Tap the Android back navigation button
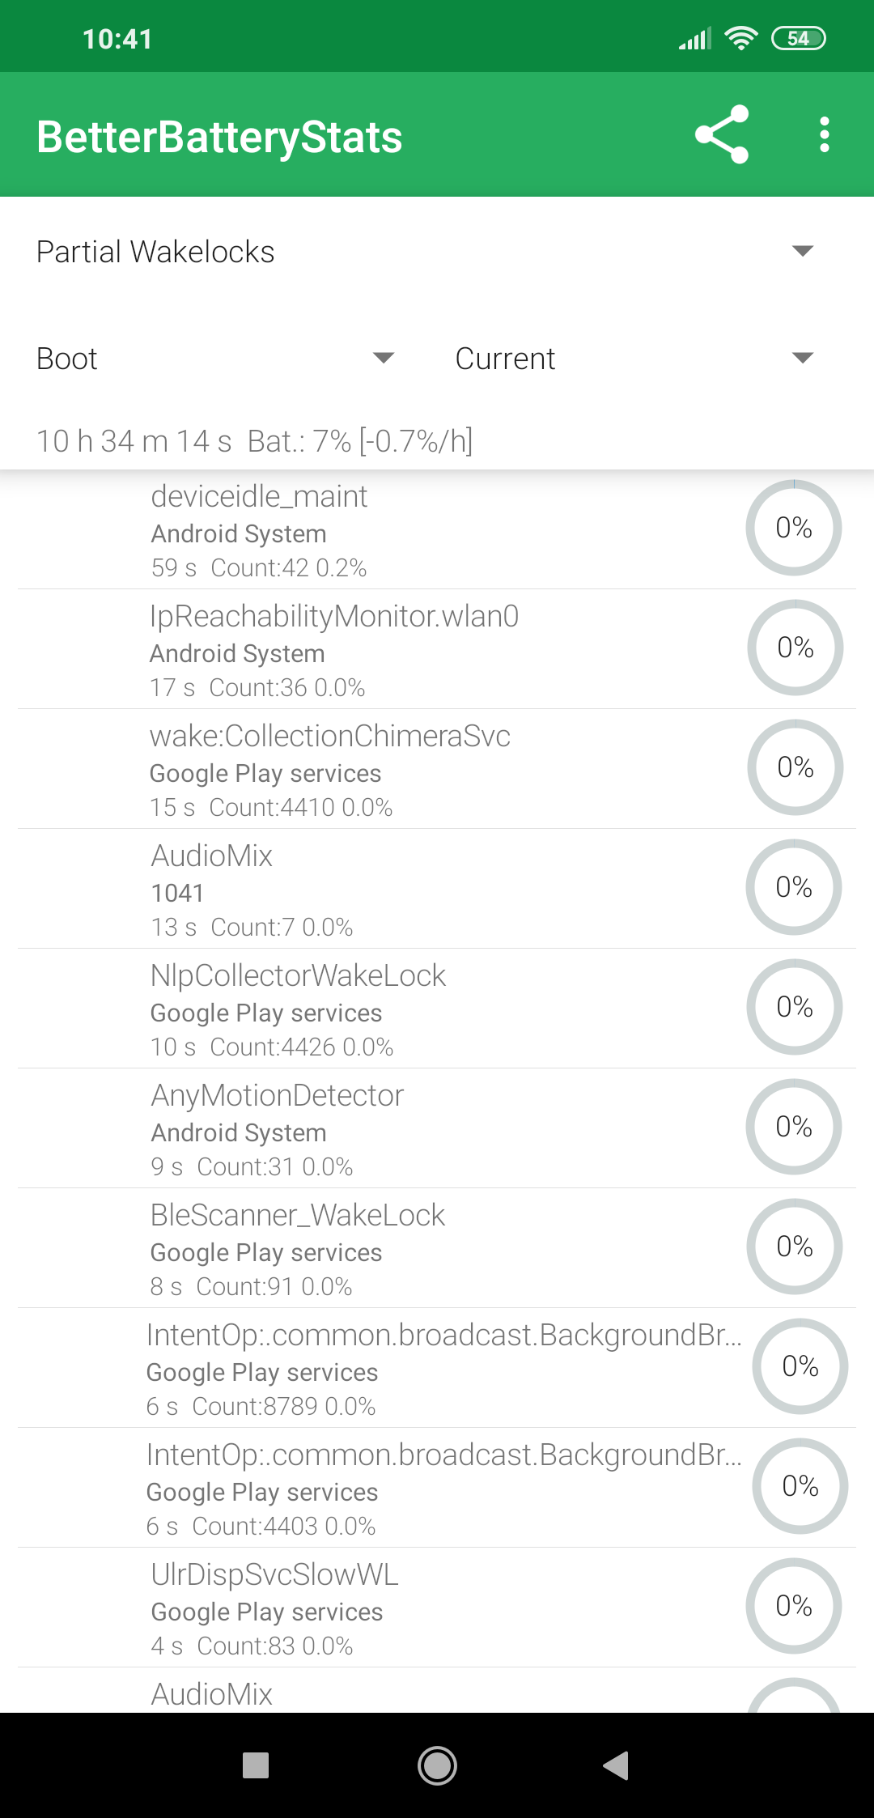The height and width of the screenshot is (1818, 874). click(x=616, y=1765)
